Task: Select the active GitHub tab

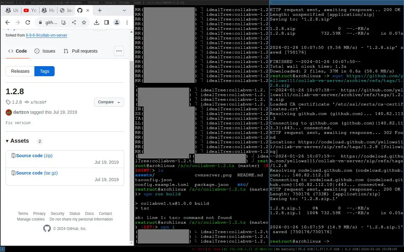Action: pos(83,10)
